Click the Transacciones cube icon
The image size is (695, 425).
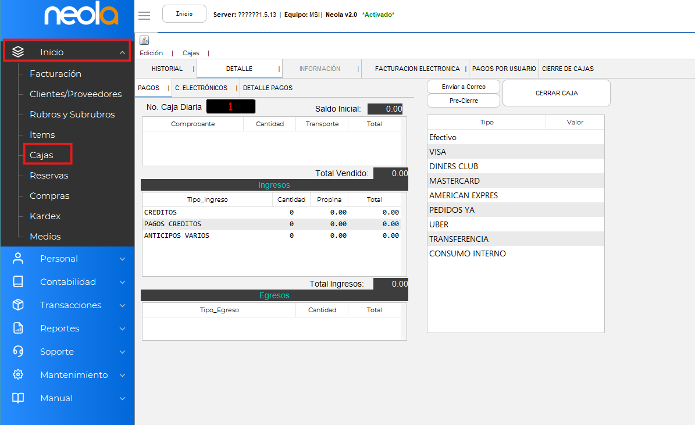coord(18,305)
